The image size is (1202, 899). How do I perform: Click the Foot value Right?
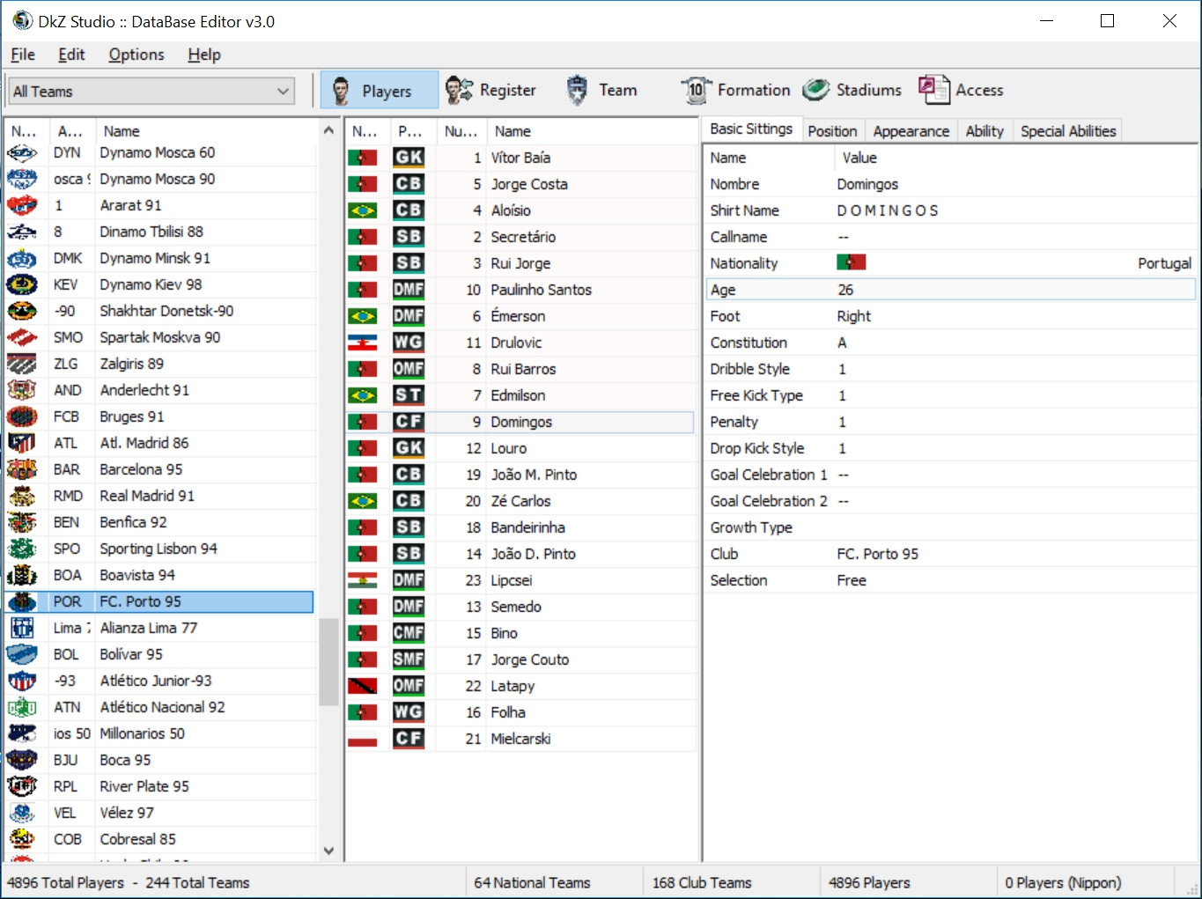click(x=853, y=316)
